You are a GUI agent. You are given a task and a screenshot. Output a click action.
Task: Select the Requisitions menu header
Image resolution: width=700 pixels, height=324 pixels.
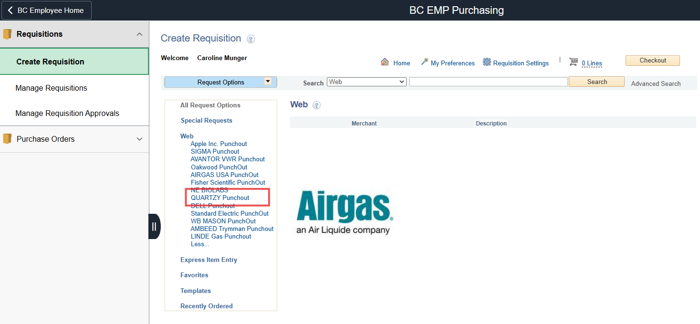click(x=74, y=34)
